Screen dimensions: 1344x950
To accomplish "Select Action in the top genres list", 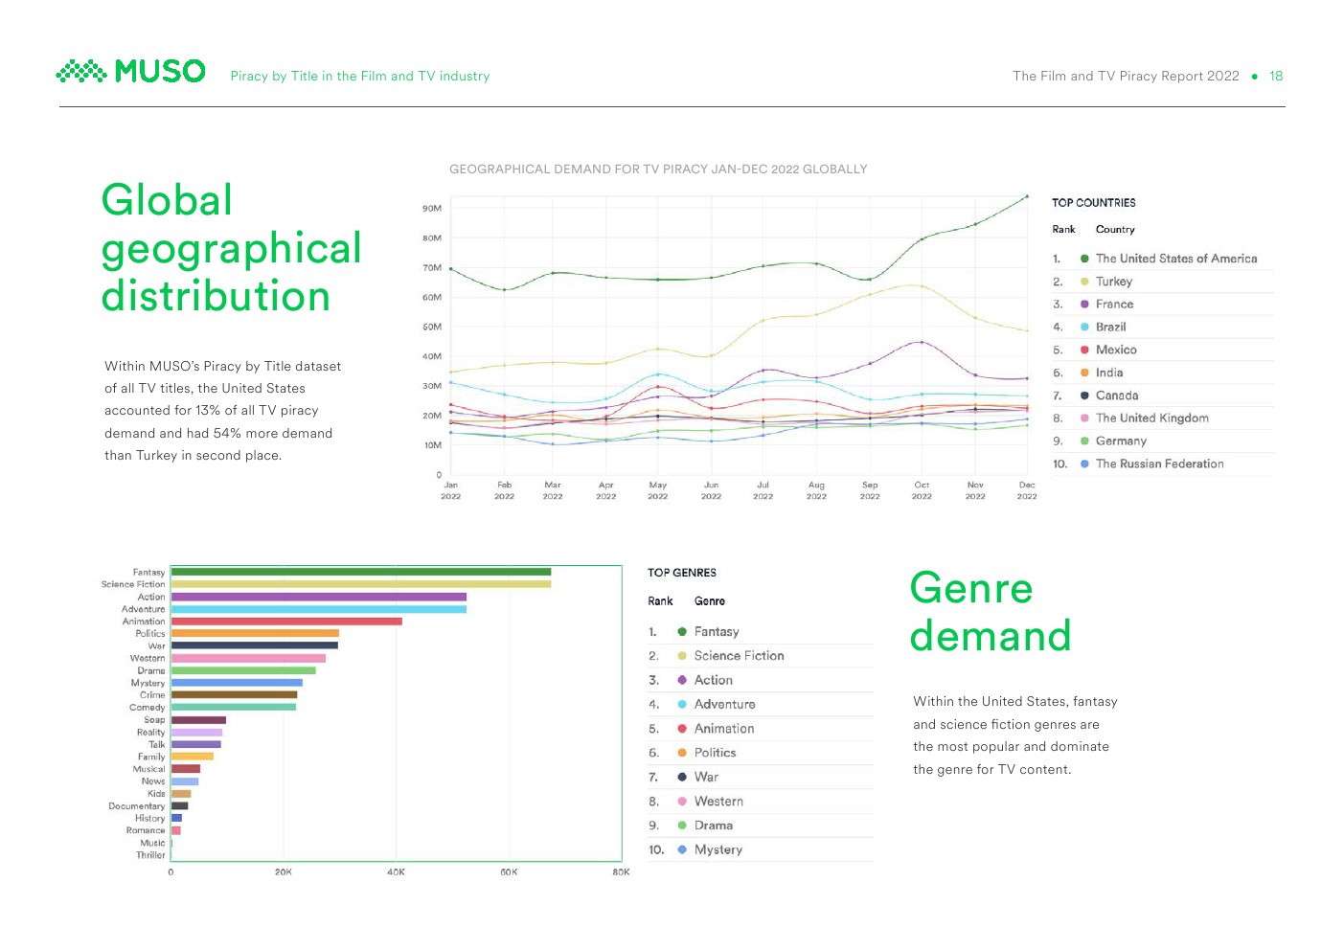I will tap(713, 680).
